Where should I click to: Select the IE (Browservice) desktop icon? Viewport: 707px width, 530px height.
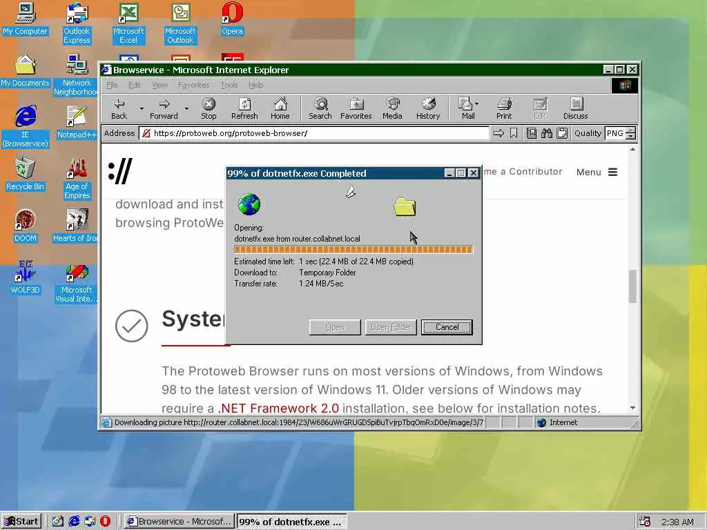(x=26, y=127)
